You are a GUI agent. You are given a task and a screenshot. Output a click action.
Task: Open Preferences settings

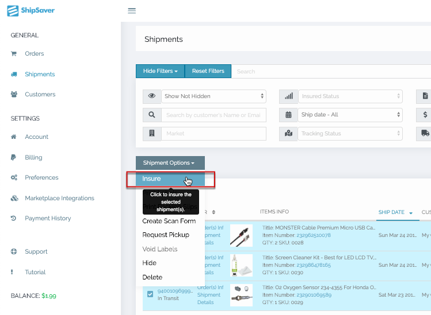tap(41, 177)
